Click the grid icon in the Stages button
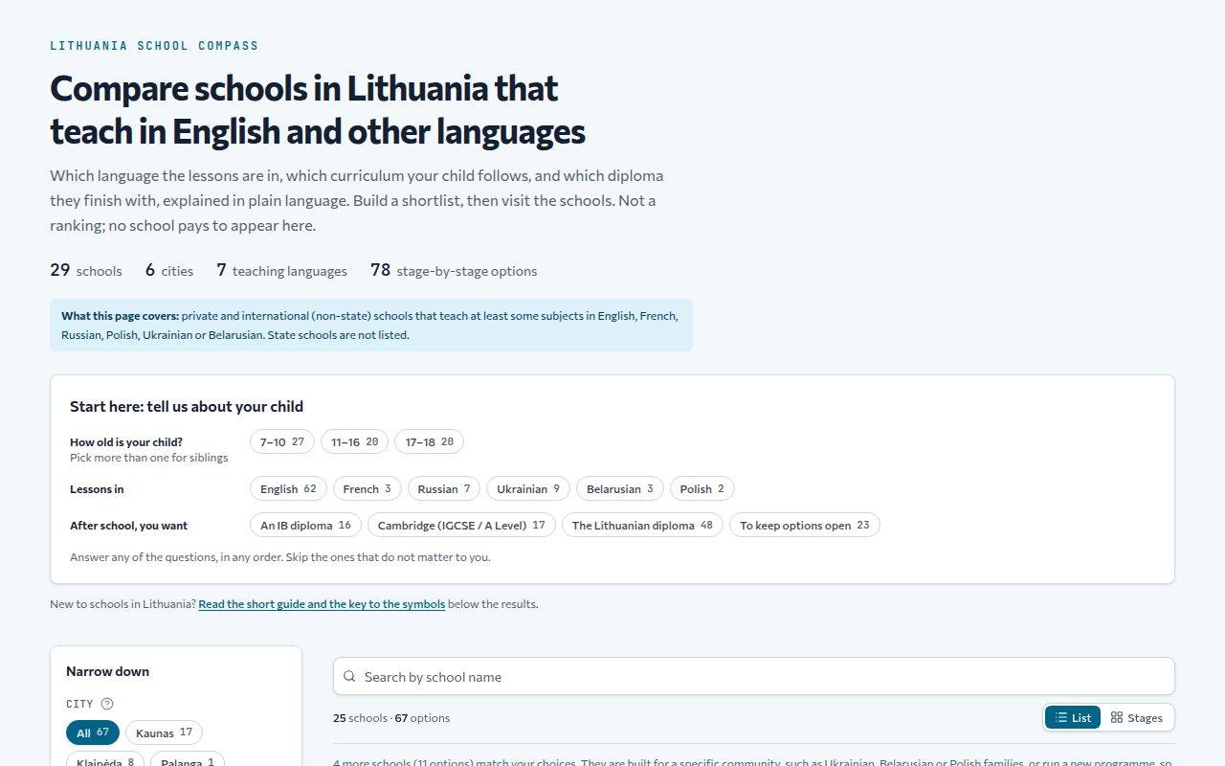The height and width of the screenshot is (766, 1225). [x=1117, y=717]
